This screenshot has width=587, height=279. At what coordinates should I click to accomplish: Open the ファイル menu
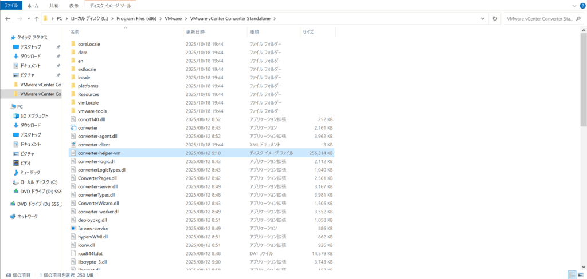coord(11,5)
